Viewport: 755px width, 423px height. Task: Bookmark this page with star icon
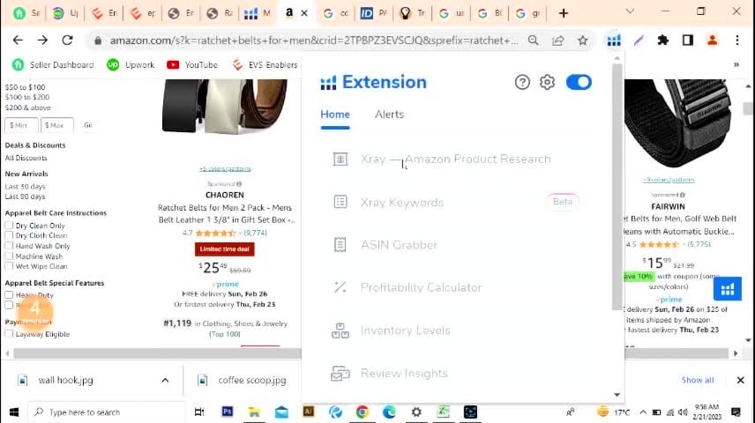[583, 41]
